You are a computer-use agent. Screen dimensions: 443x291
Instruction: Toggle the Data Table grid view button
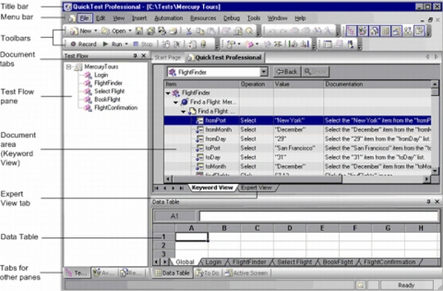click(x=385, y=31)
